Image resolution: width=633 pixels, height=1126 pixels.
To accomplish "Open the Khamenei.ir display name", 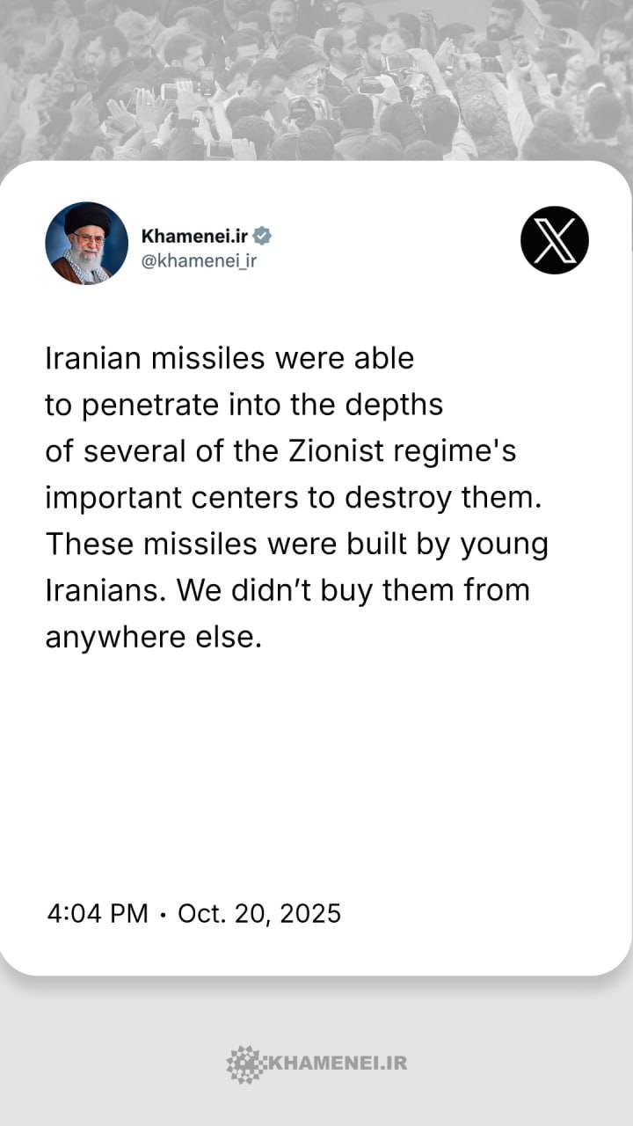I will tap(194, 236).
